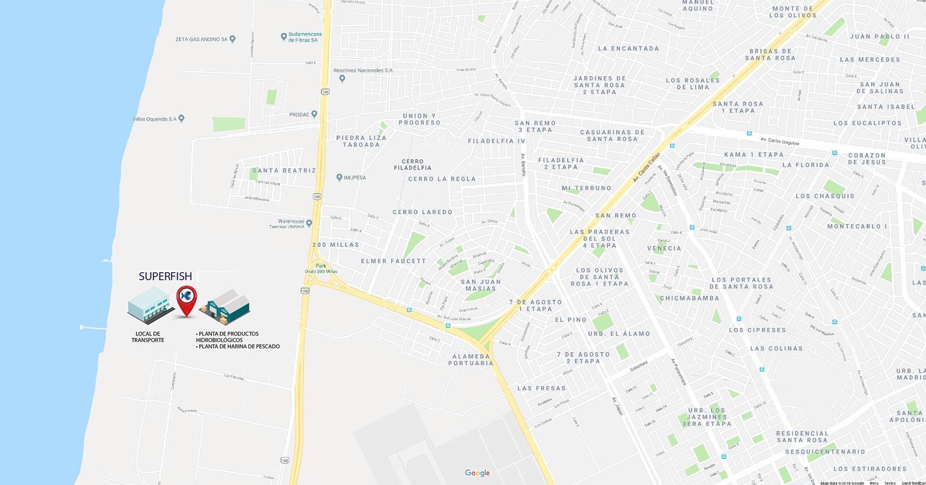The image size is (926, 485).
Task: Click the Park Ovalo 200 Millas label
Action: pos(321,269)
